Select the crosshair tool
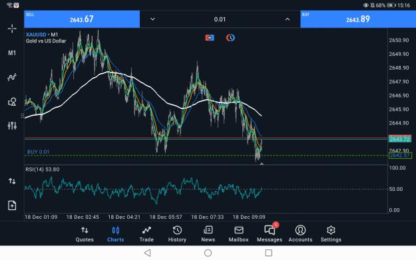Viewport: 416px width, 260px height. (12, 29)
